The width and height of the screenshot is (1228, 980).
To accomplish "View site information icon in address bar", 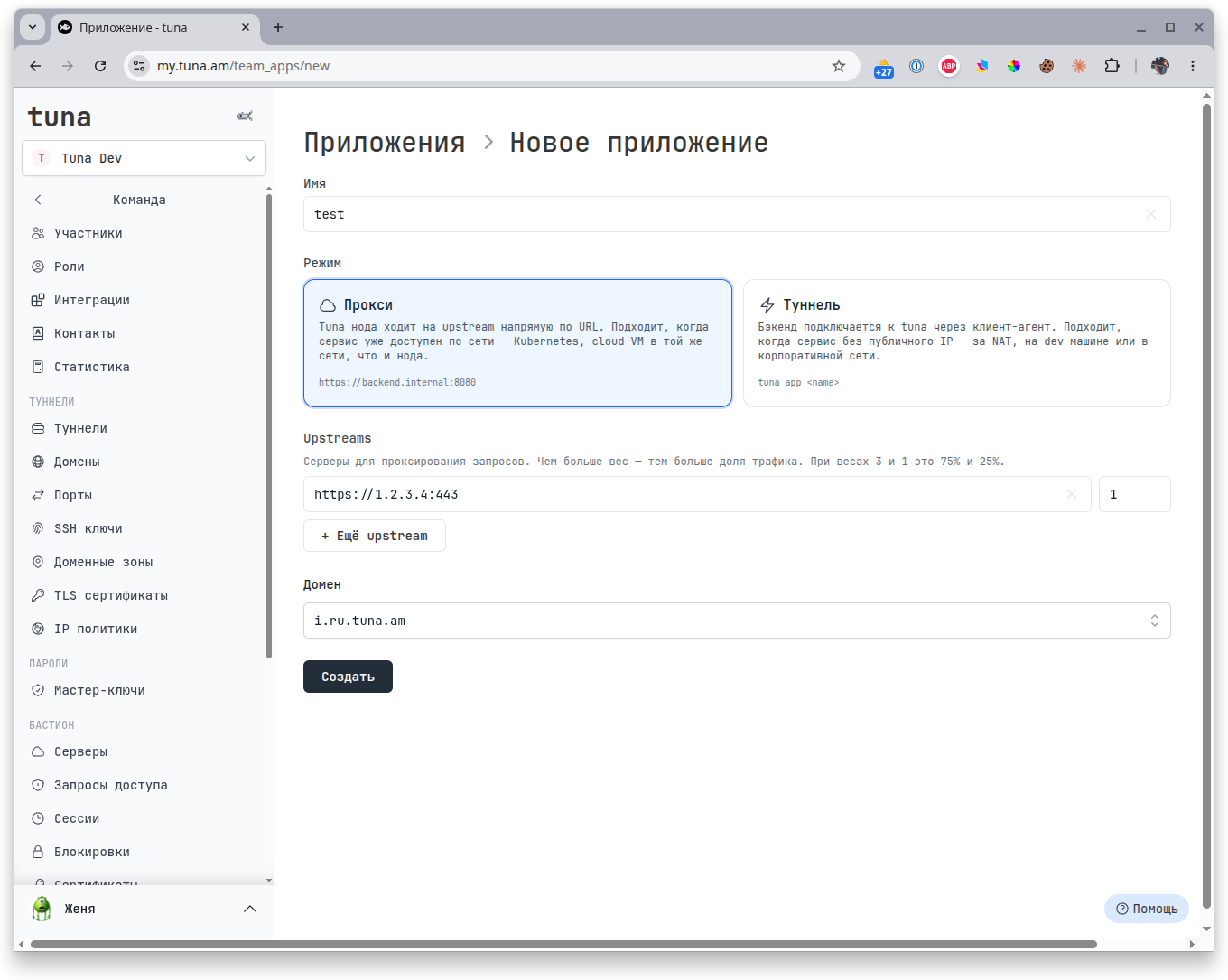I will pyautogui.click(x=139, y=66).
